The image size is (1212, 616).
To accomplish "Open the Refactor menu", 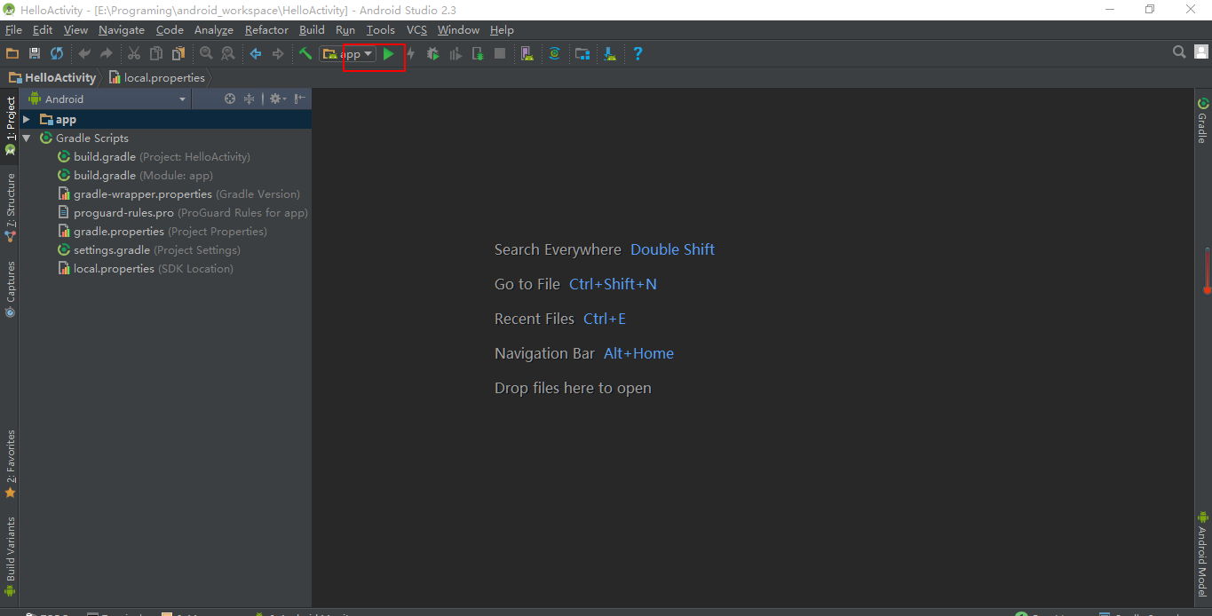I will pos(266,30).
